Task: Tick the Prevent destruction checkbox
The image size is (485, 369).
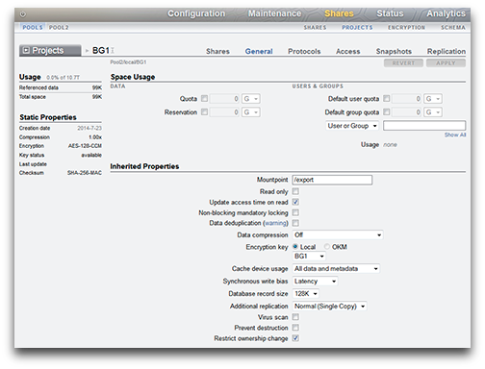Action: pyautogui.click(x=295, y=328)
